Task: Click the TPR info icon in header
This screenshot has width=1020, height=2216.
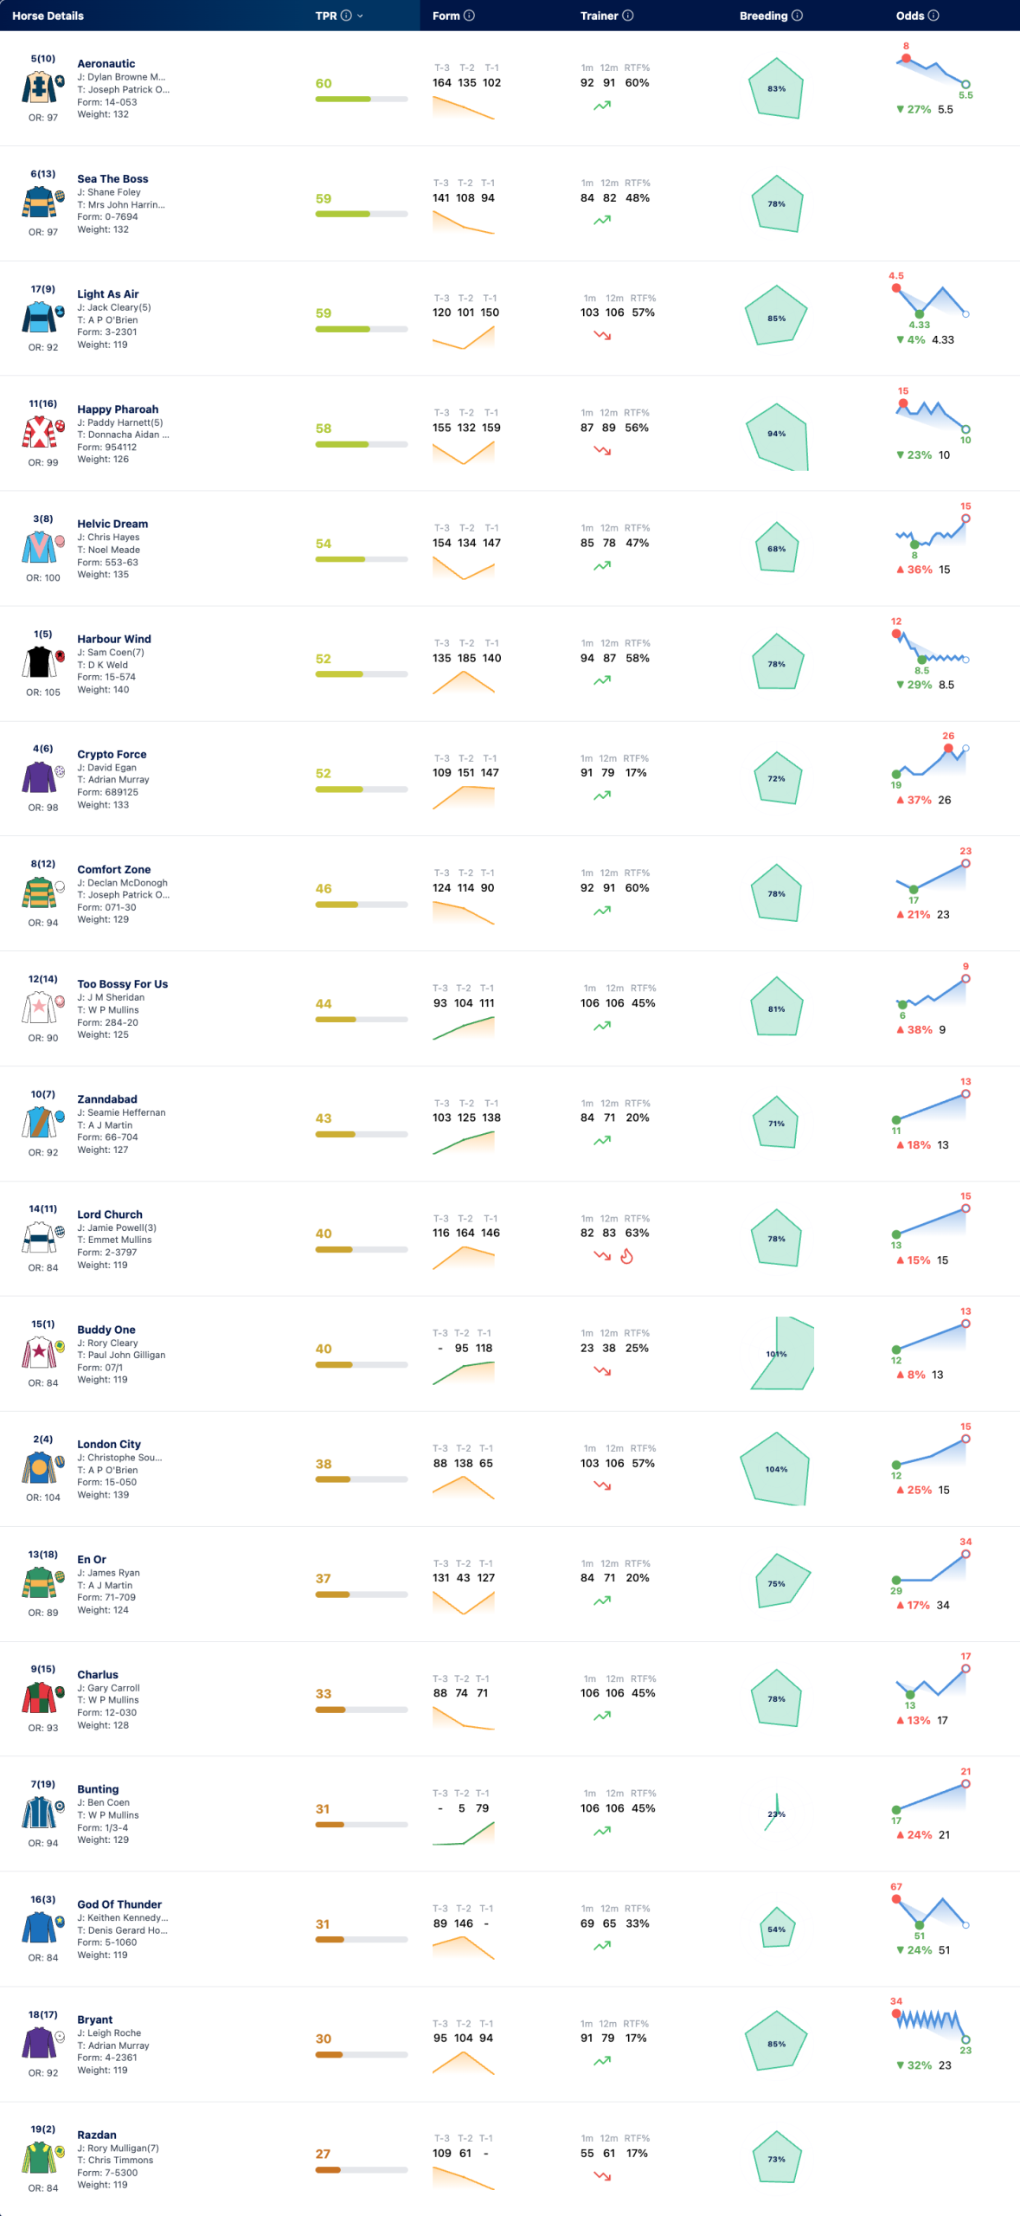Action: 346,16
